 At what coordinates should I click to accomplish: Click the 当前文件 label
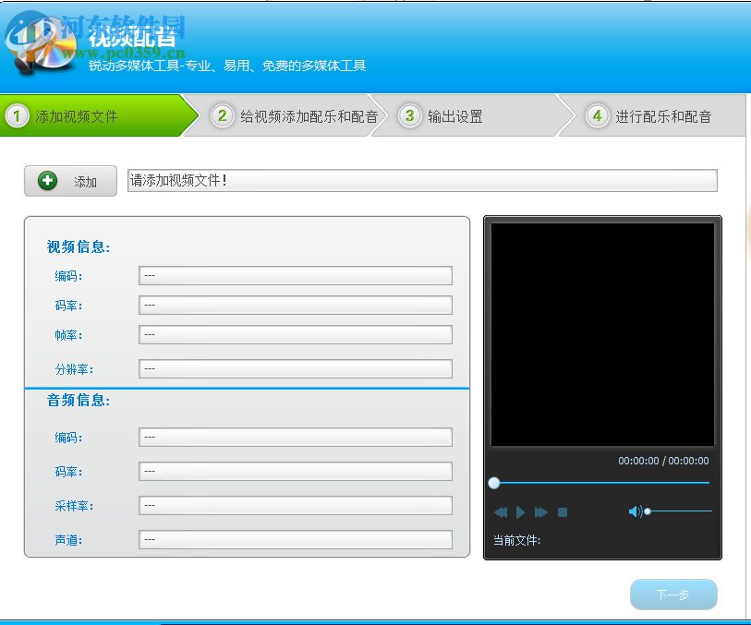coord(516,540)
